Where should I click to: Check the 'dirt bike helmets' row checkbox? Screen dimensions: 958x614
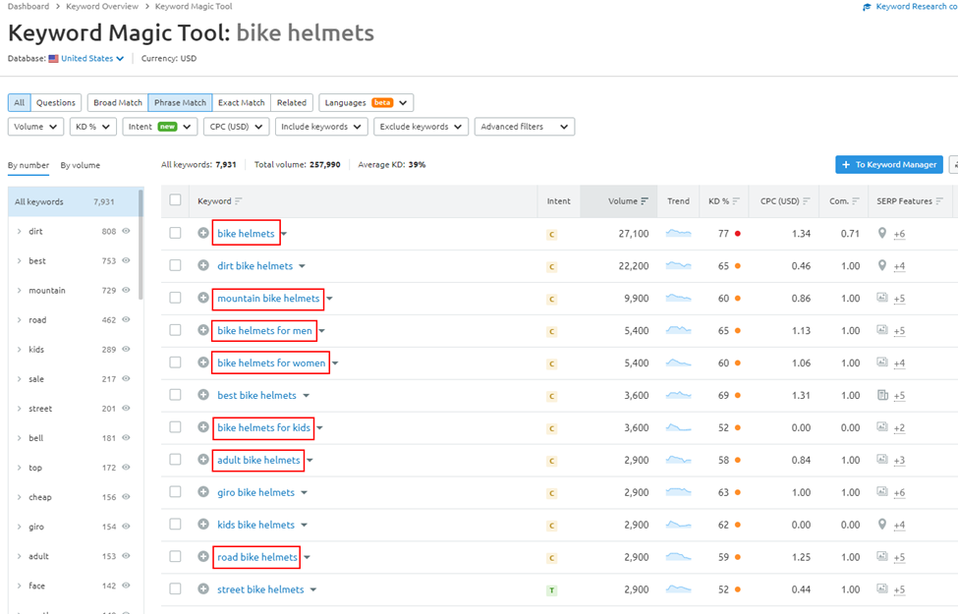175,265
